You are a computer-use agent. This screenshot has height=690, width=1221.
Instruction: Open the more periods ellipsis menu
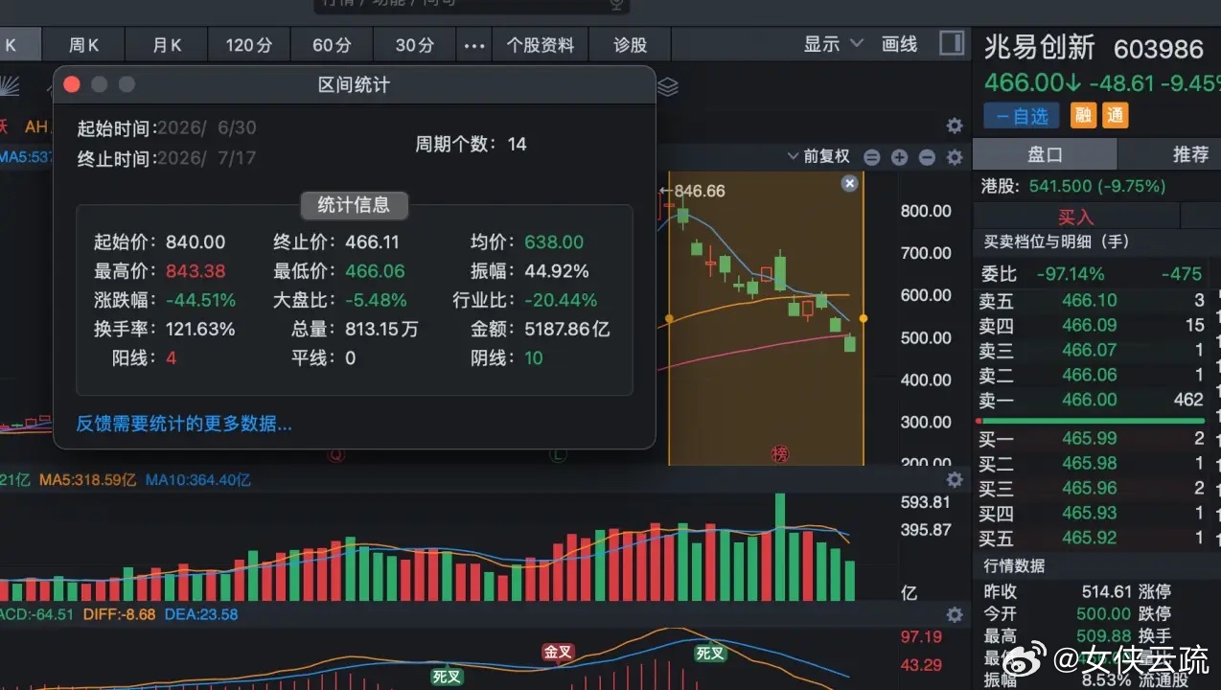(x=474, y=45)
